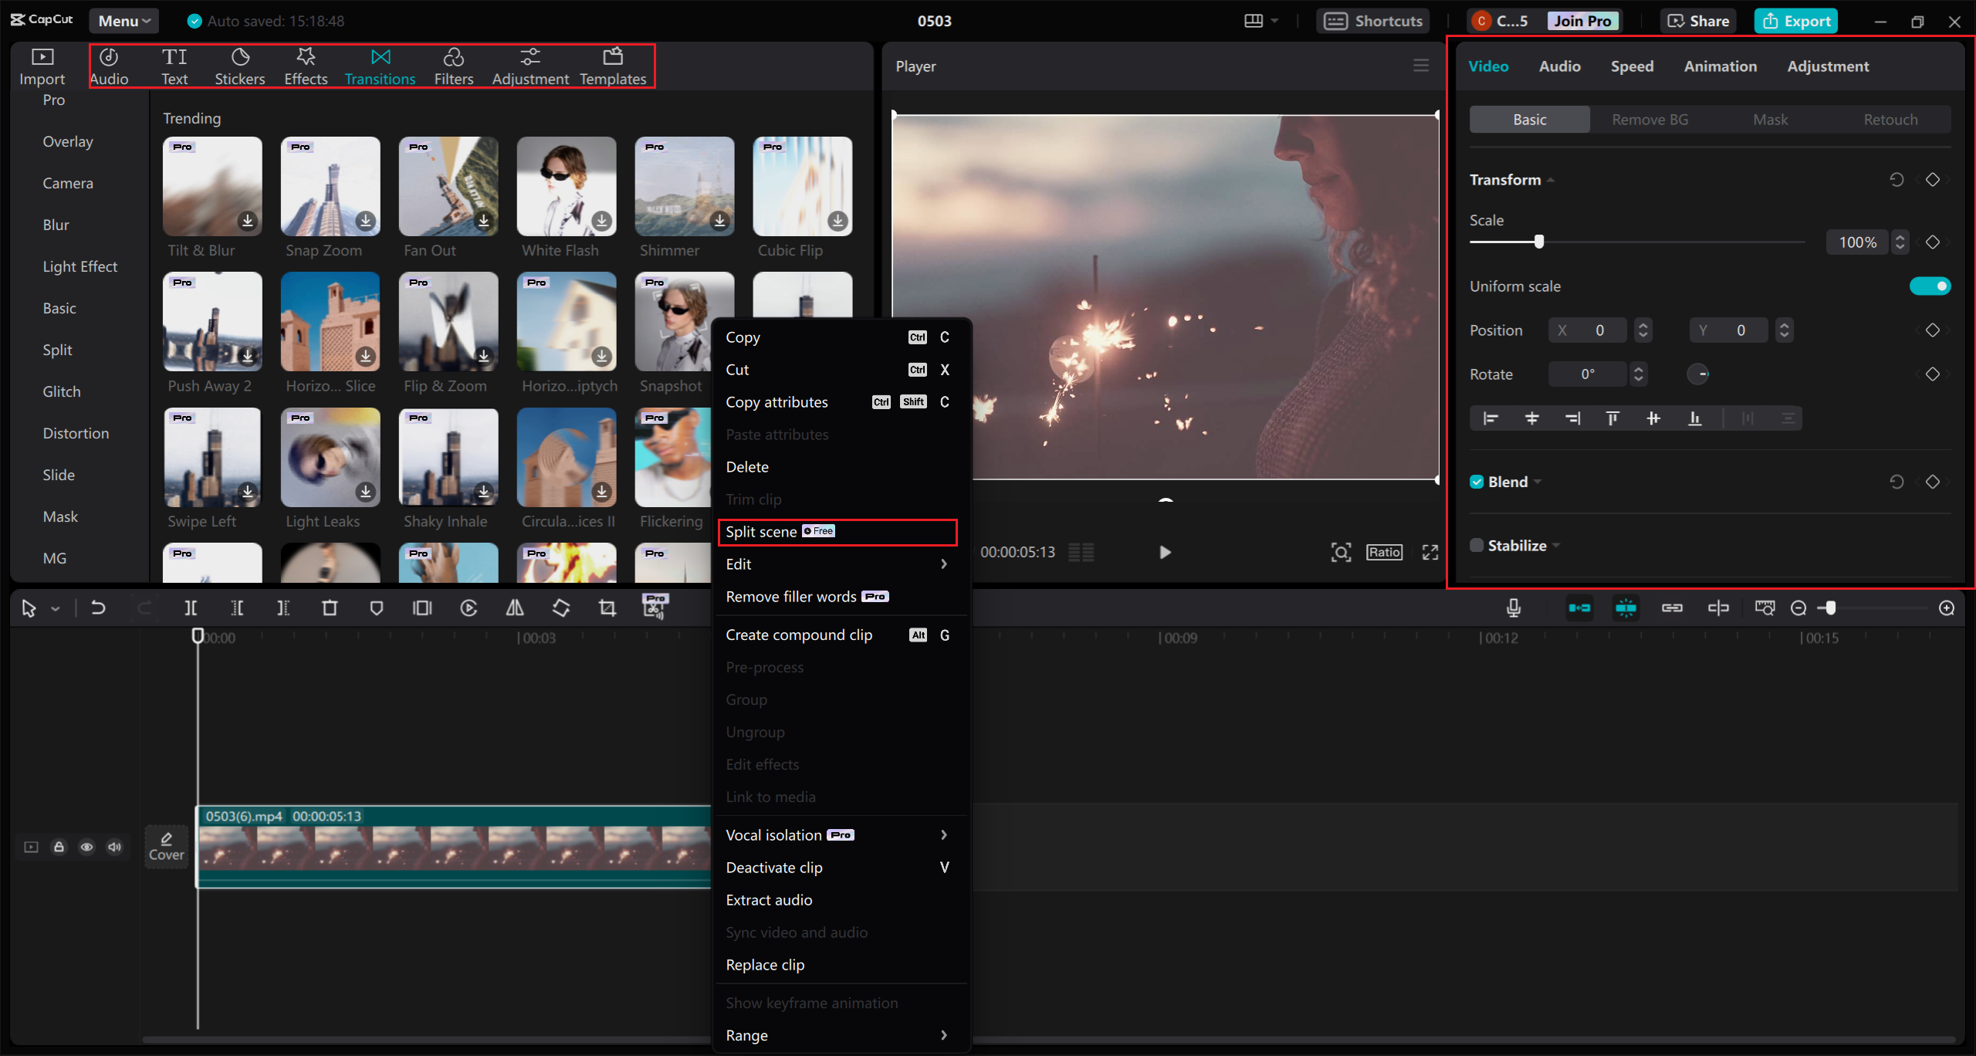Switch to the Animation tab

click(x=1720, y=66)
